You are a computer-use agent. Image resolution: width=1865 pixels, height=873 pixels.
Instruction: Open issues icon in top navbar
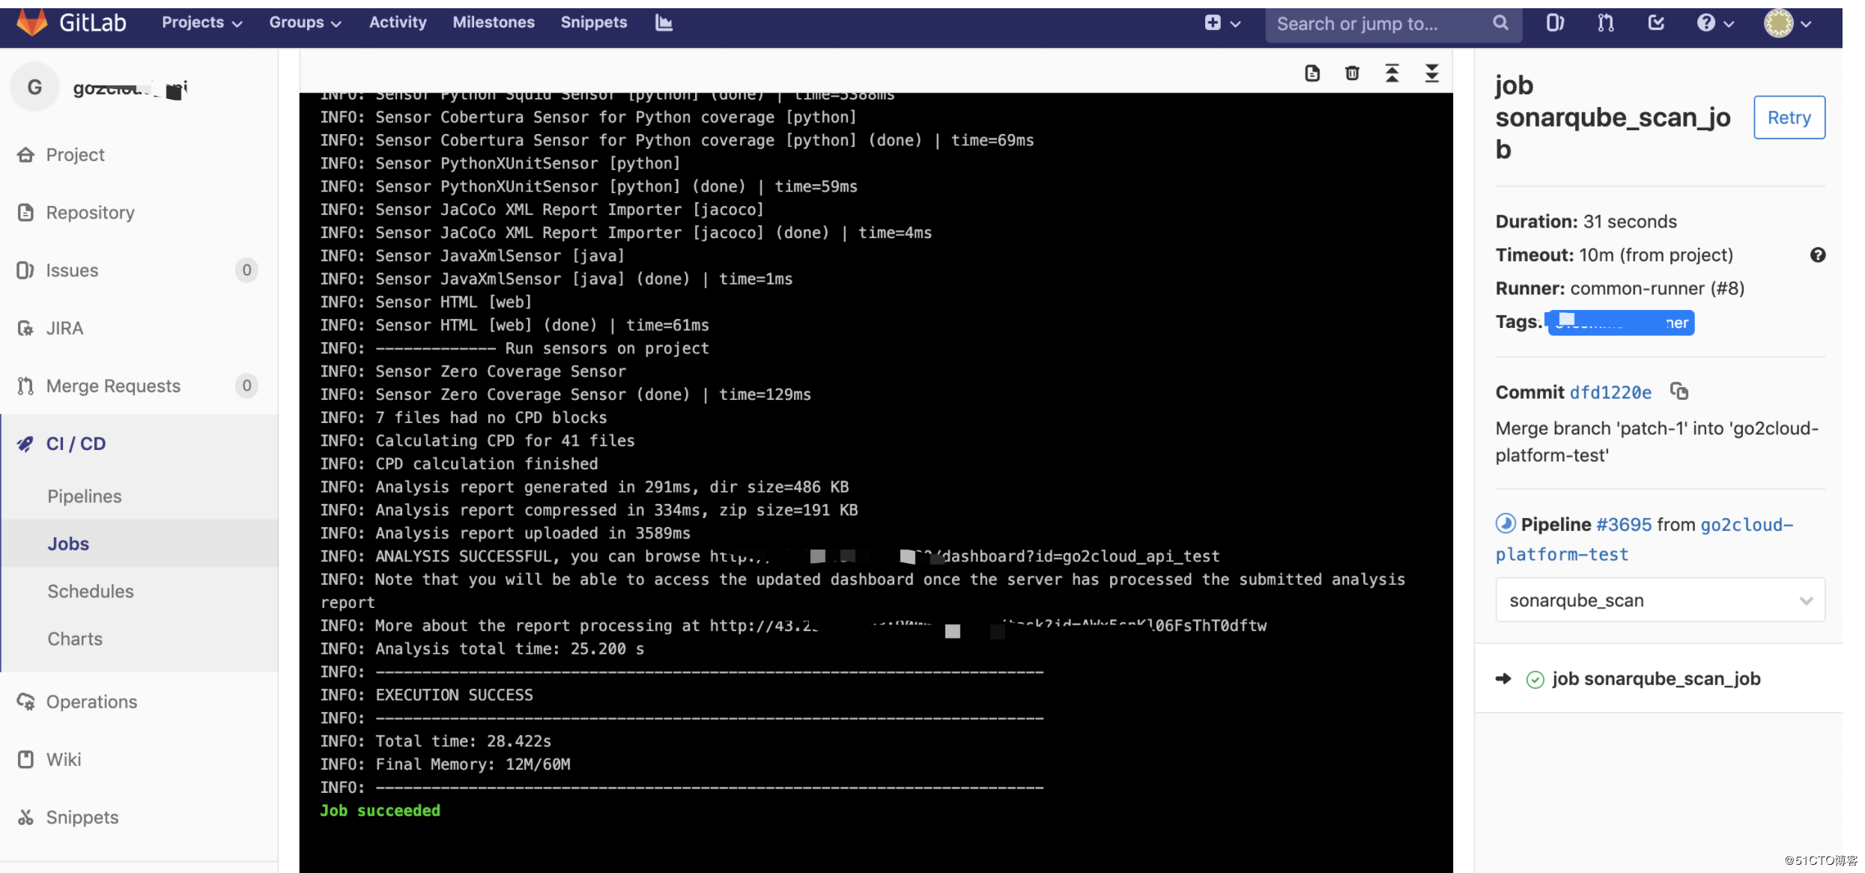1556,23
